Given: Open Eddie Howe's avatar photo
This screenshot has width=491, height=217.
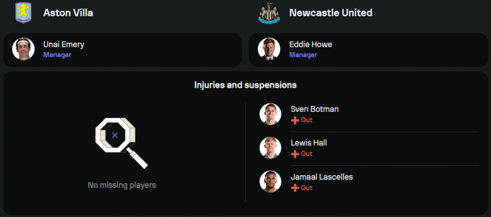Looking at the screenshot, I should (270, 49).
